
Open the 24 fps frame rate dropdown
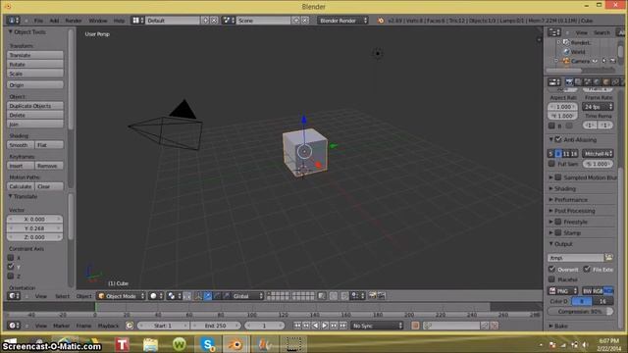pyautogui.click(x=598, y=107)
